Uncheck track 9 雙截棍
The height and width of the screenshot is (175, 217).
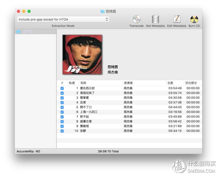pos(62,126)
